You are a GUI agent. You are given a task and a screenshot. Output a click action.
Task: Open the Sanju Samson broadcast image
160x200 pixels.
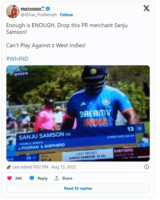[78, 113]
